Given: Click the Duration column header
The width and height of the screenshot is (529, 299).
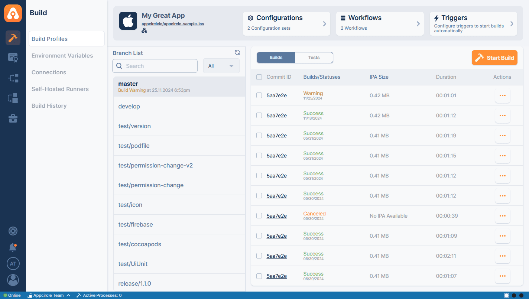Looking at the screenshot, I should point(446,77).
